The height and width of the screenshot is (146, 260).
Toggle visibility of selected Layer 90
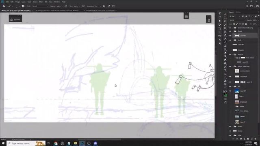tap(230, 36)
